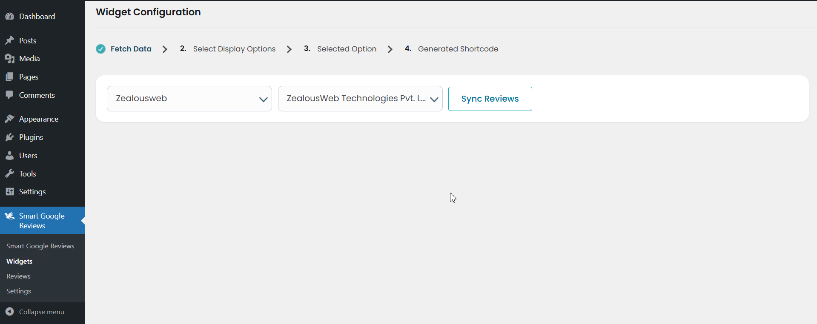Screen dimensions: 817x324
Task: Open the Zealousweb account dropdown
Action: (189, 99)
